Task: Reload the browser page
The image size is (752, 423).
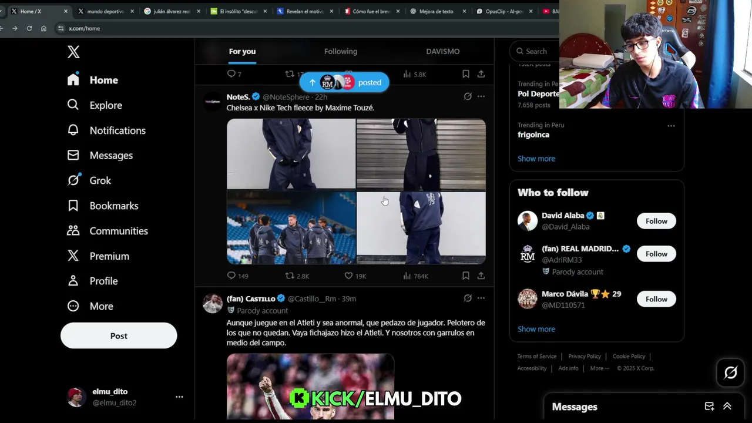Action: 29,28
